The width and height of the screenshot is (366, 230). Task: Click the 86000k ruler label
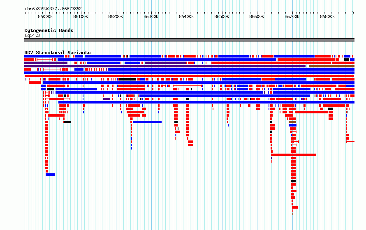[45, 17]
